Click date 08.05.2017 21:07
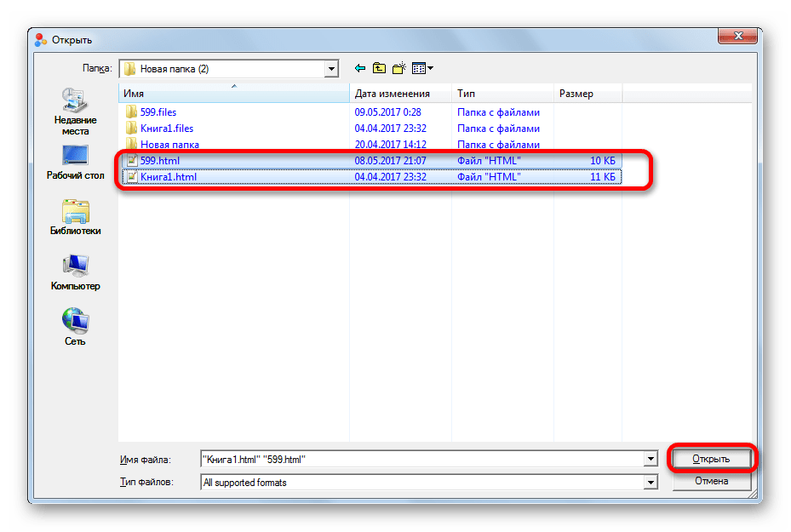 (x=391, y=160)
